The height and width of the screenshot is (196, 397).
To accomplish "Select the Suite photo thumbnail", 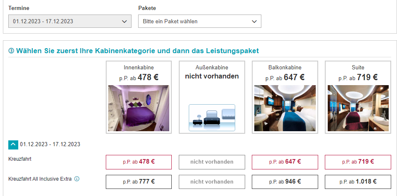I will pos(358,108).
